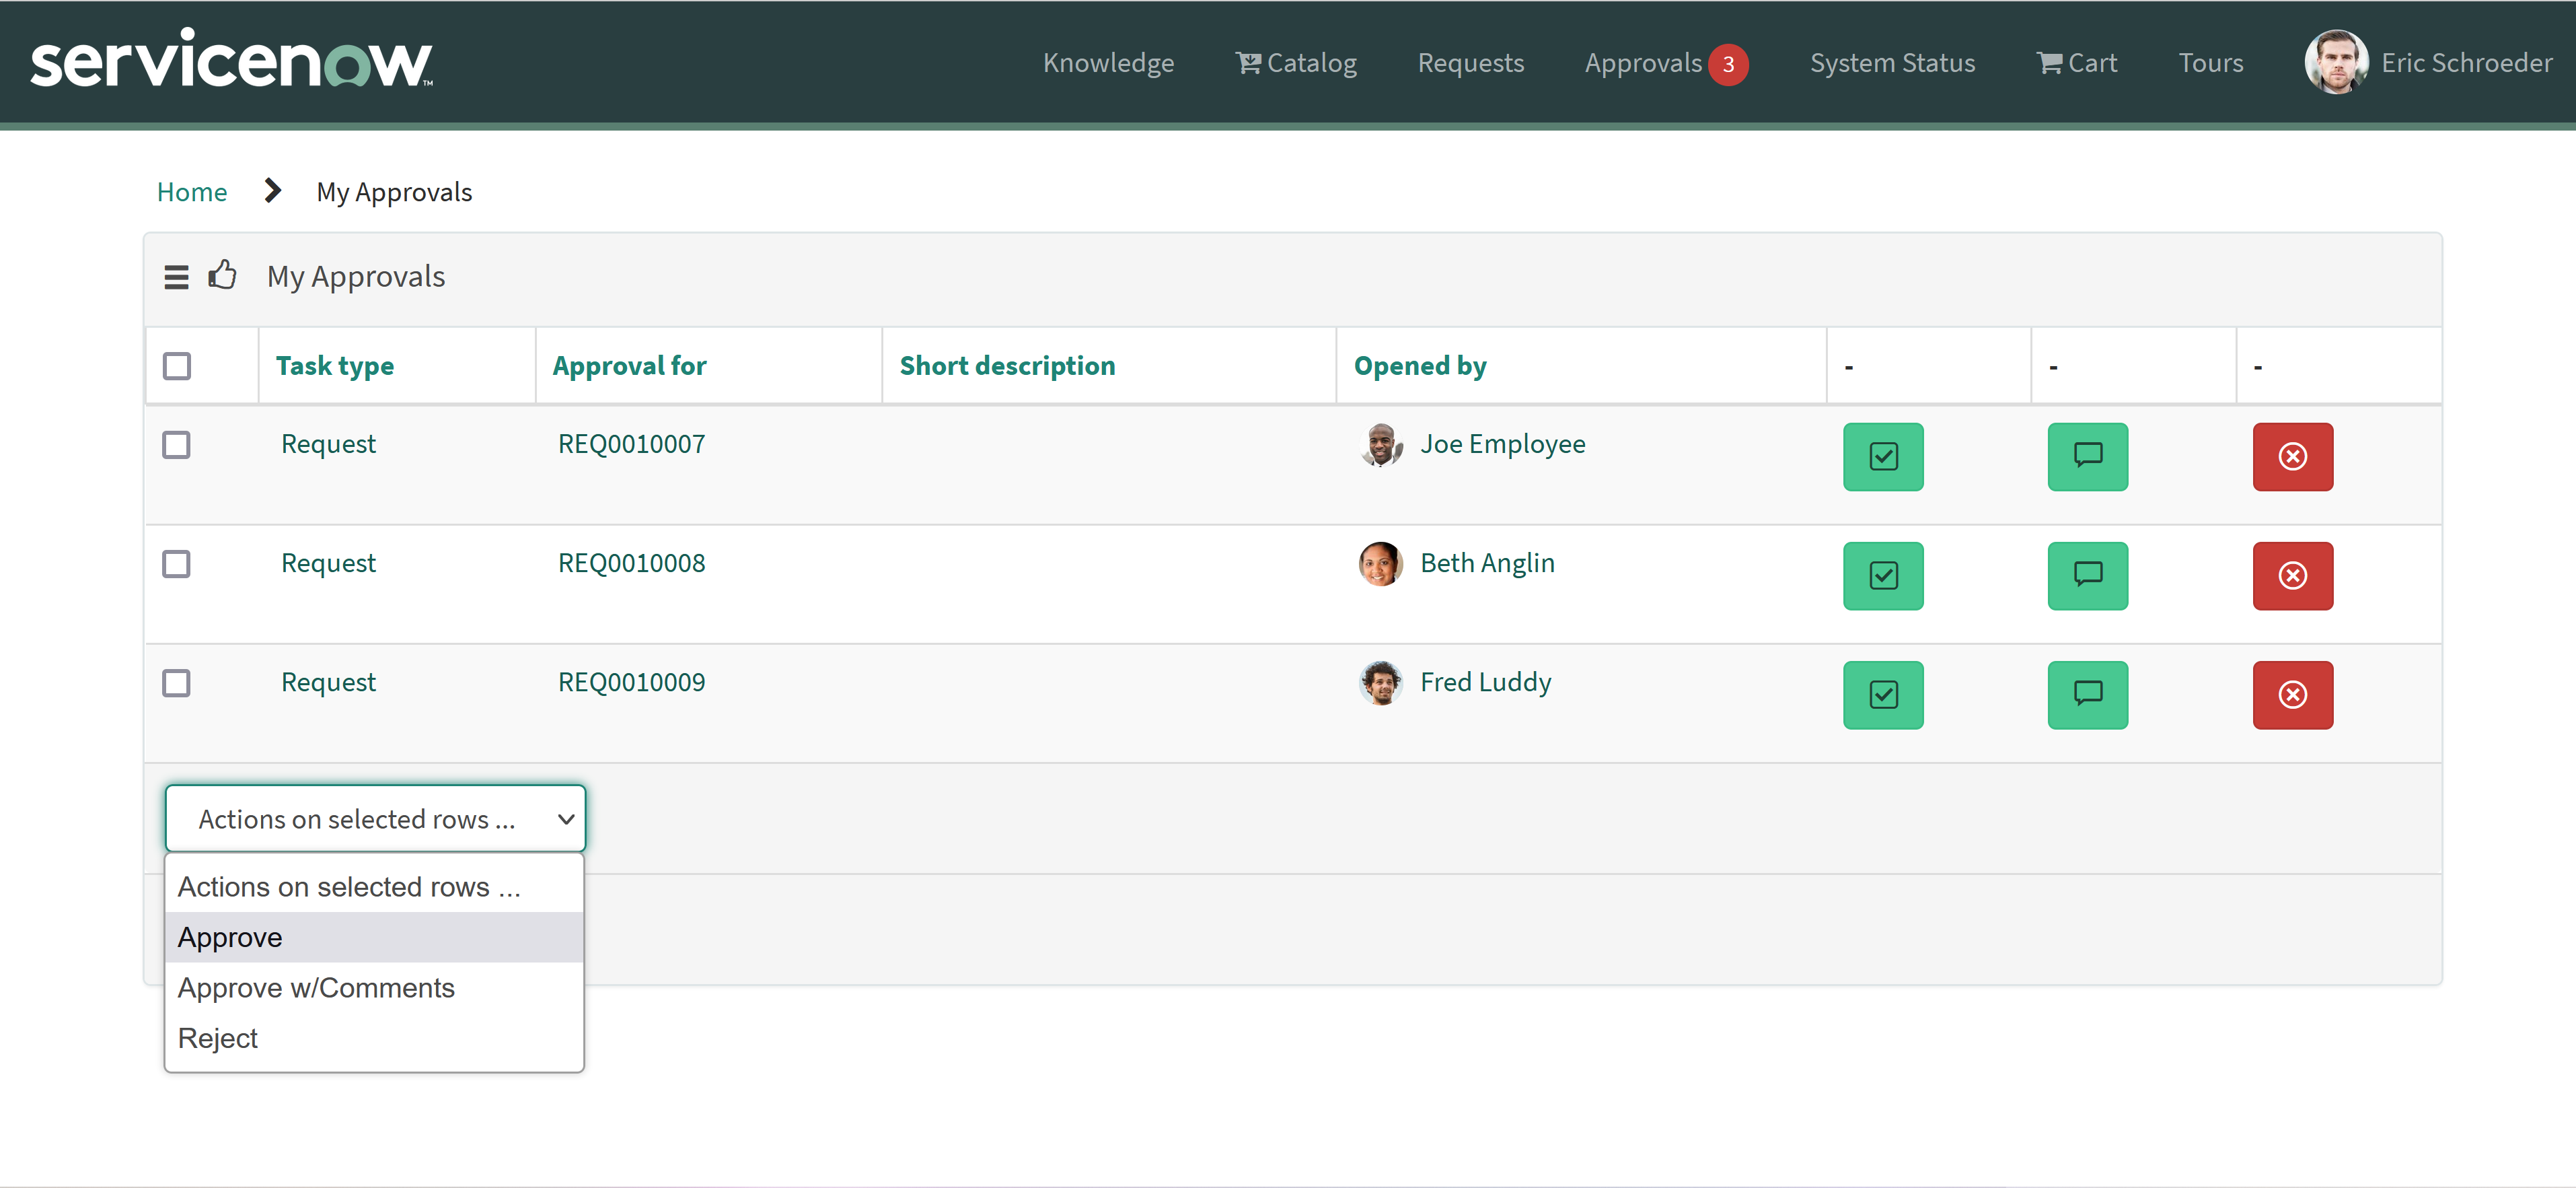The image size is (2576, 1188).
Task: Click the hamburger menu icon beside My Approvals
Action: 176,277
